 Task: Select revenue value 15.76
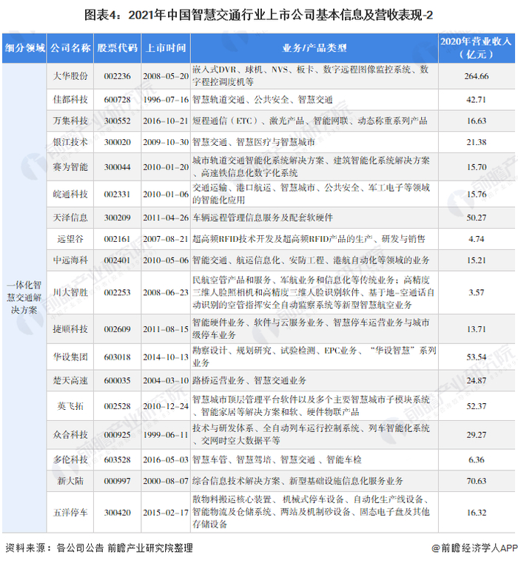pyautogui.click(x=477, y=195)
